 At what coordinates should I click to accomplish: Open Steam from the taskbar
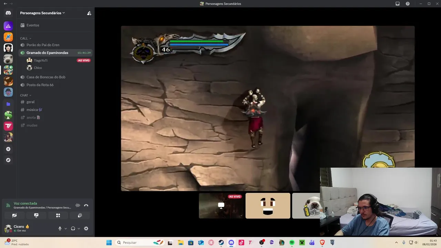(221, 242)
